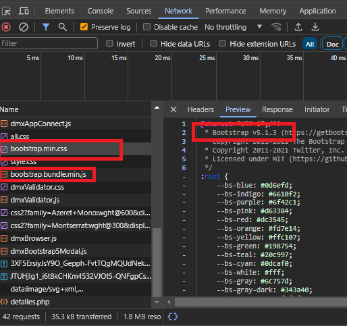Clear the network log
The image size is (347, 326).
24,27
